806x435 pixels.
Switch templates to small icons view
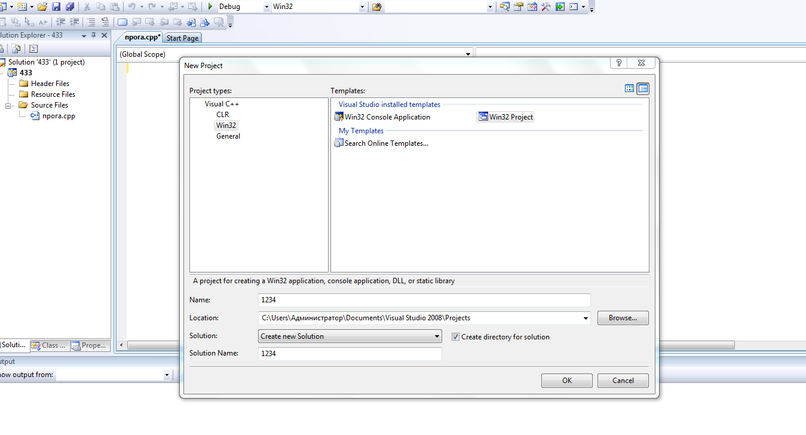click(x=643, y=88)
